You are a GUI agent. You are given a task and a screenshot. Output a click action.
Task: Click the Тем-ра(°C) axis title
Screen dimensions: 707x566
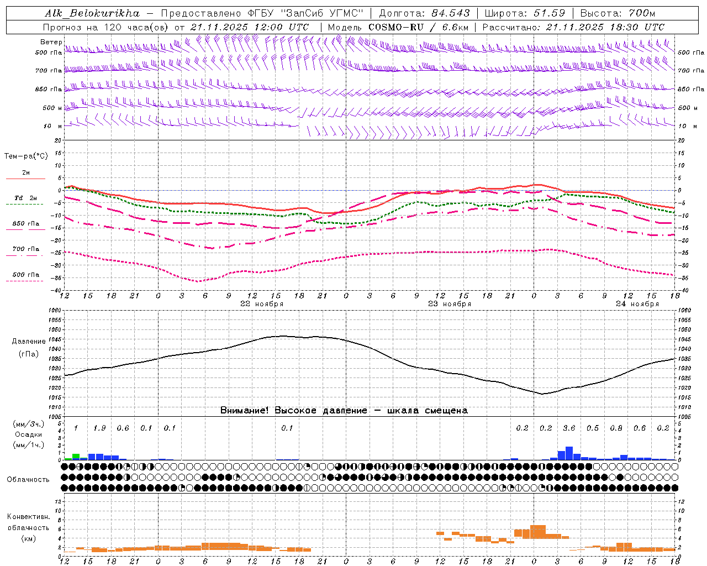(x=26, y=156)
